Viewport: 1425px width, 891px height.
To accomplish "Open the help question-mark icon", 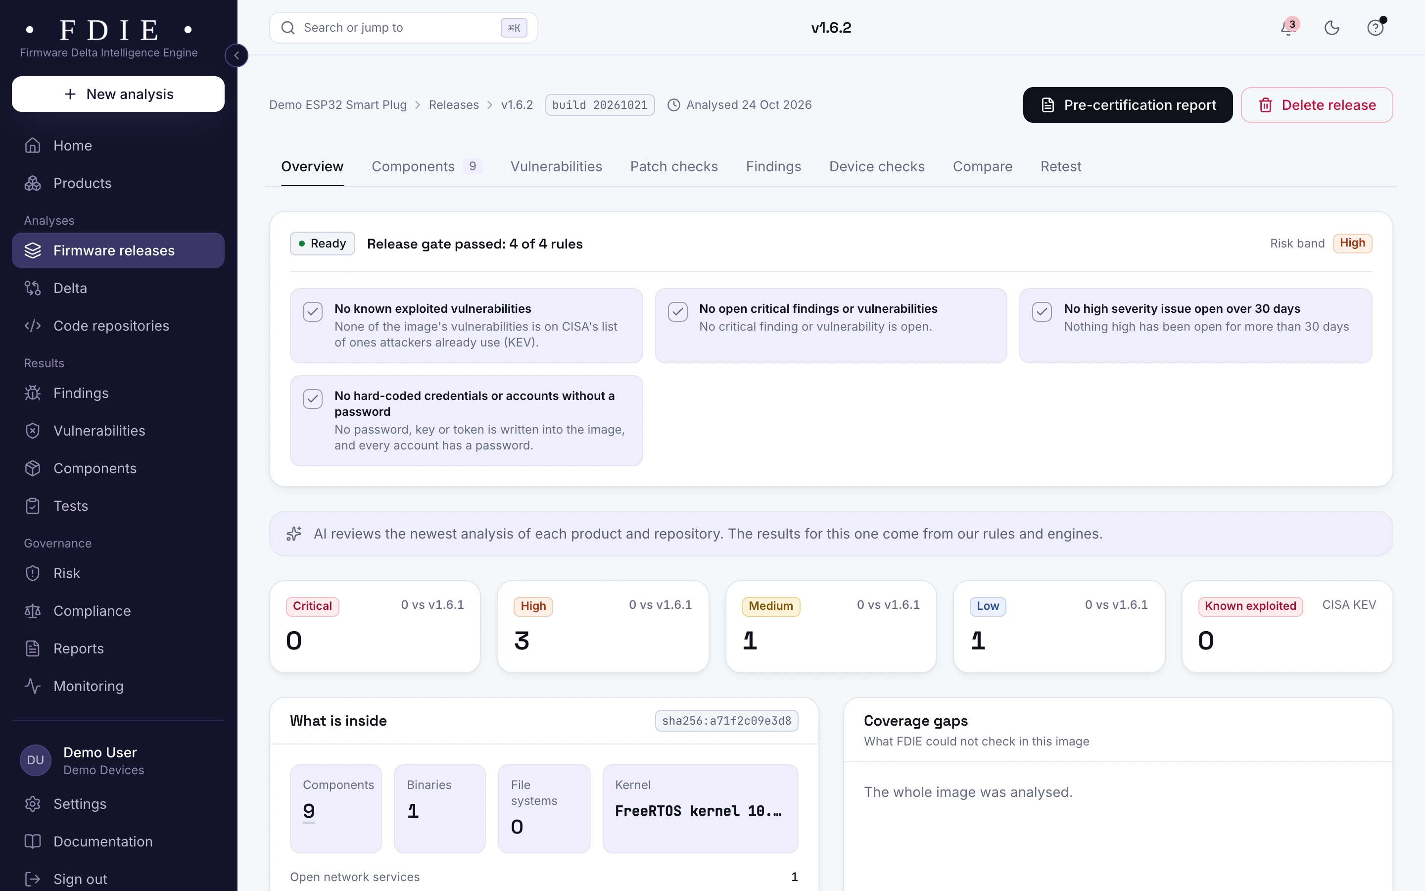I will point(1376,28).
